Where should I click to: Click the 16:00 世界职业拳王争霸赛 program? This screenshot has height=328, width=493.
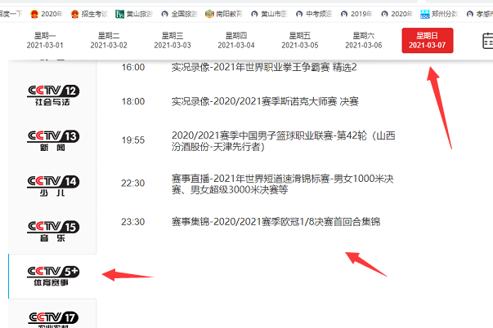[x=264, y=67]
